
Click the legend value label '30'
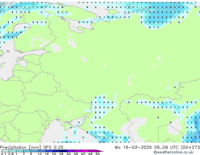tap(68, 154)
